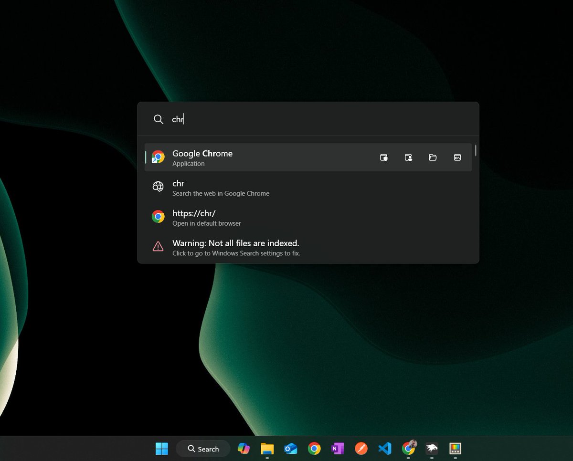Launch Visual Studio Code from the taskbar
Image resolution: width=573 pixels, height=461 pixels.
coord(384,449)
